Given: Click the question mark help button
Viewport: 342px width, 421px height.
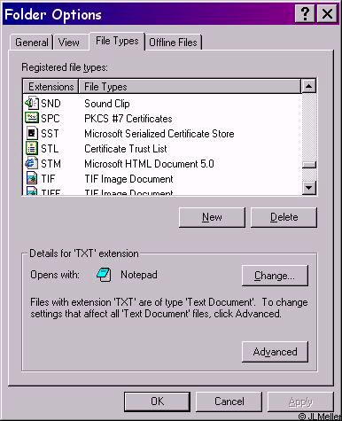Looking at the screenshot, I should 305,14.
